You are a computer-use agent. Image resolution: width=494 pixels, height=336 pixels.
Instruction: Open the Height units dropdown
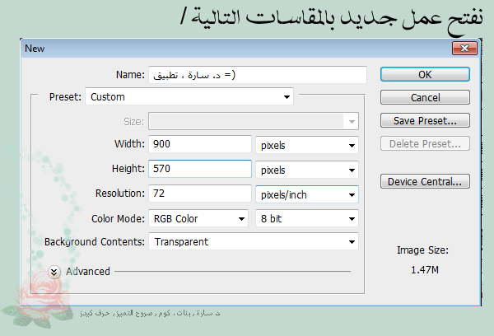point(306,170)
